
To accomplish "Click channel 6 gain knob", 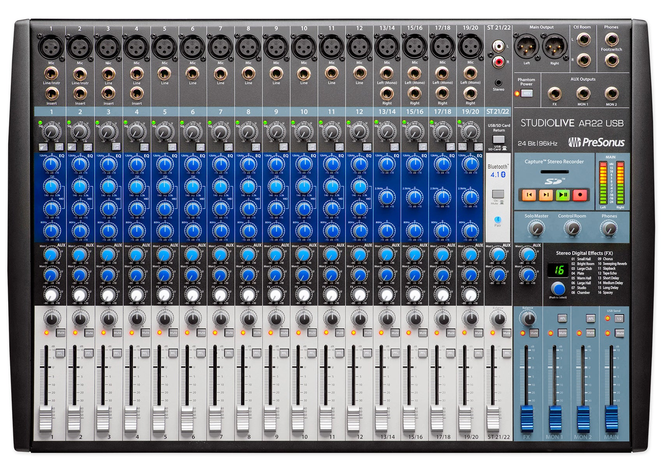I will coord(192,132).
